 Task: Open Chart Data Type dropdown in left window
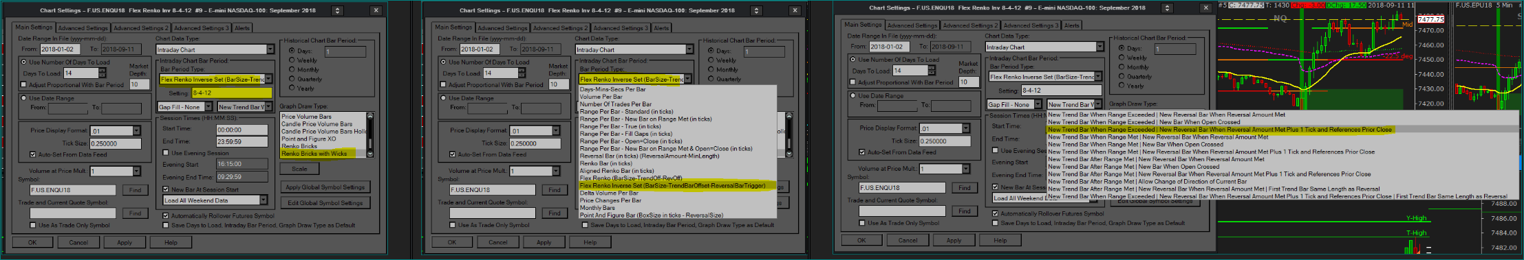[x=270, y=49]
